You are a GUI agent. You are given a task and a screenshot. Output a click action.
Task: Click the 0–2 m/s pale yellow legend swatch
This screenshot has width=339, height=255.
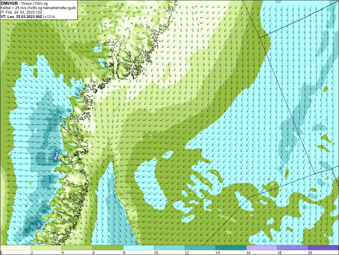click(x=16, y=248)
